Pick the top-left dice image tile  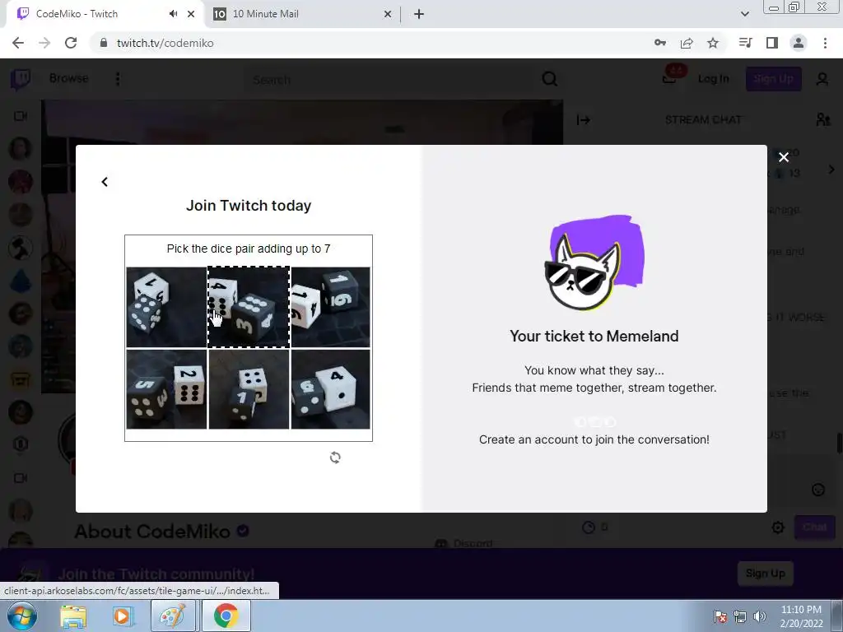tap(166, 307)
